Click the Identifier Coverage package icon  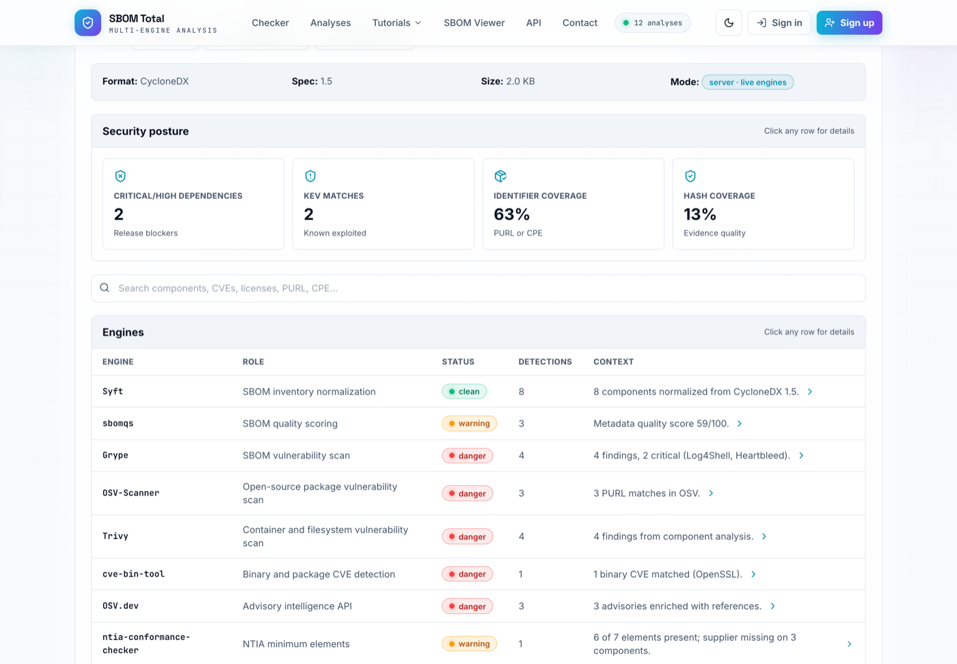point(500,176)
